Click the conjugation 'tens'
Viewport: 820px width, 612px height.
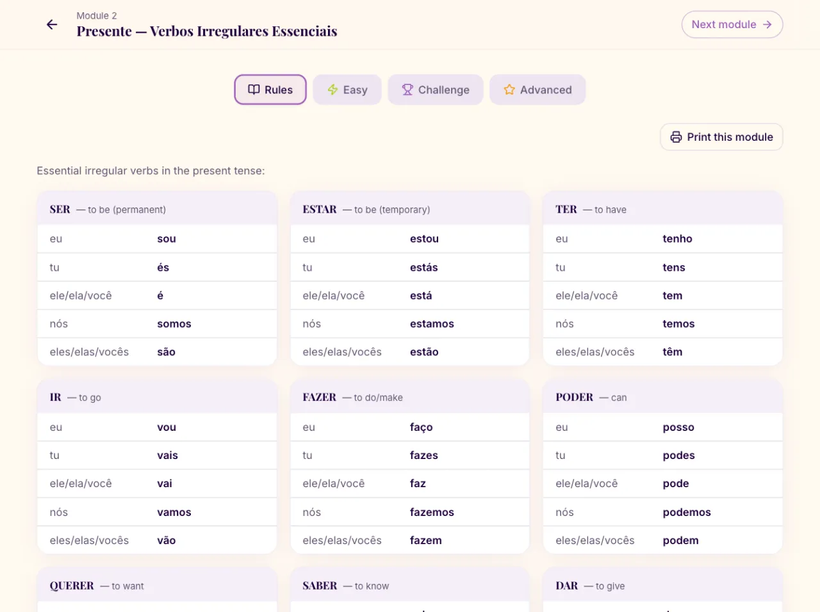click(x=674, y=268)
